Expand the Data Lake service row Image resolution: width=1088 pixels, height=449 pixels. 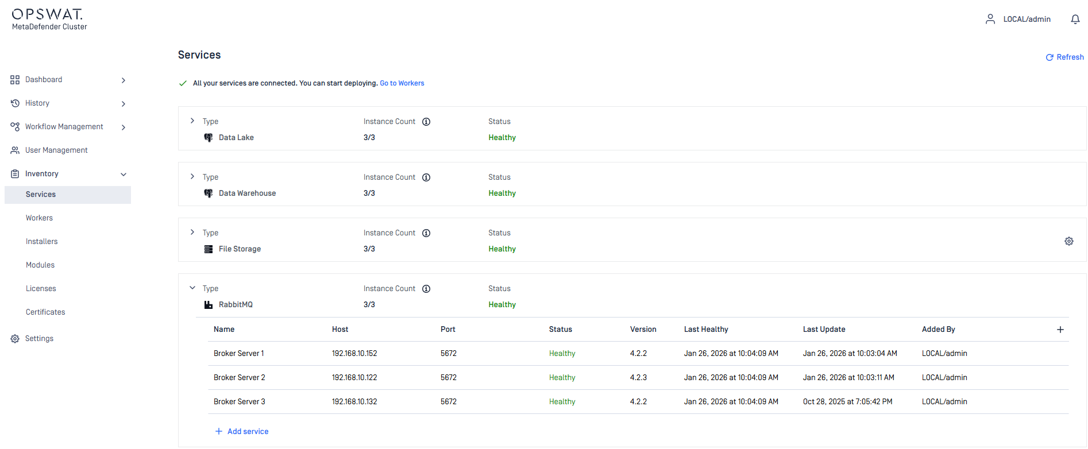click(192, 121)
